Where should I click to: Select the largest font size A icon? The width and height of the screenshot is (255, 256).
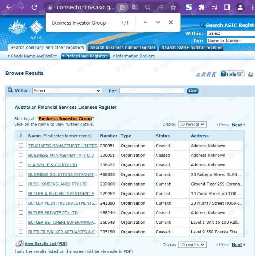point(214,74)
